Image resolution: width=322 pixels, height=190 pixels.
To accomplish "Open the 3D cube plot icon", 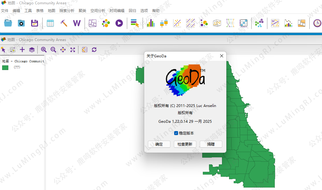I will (217, 23).
